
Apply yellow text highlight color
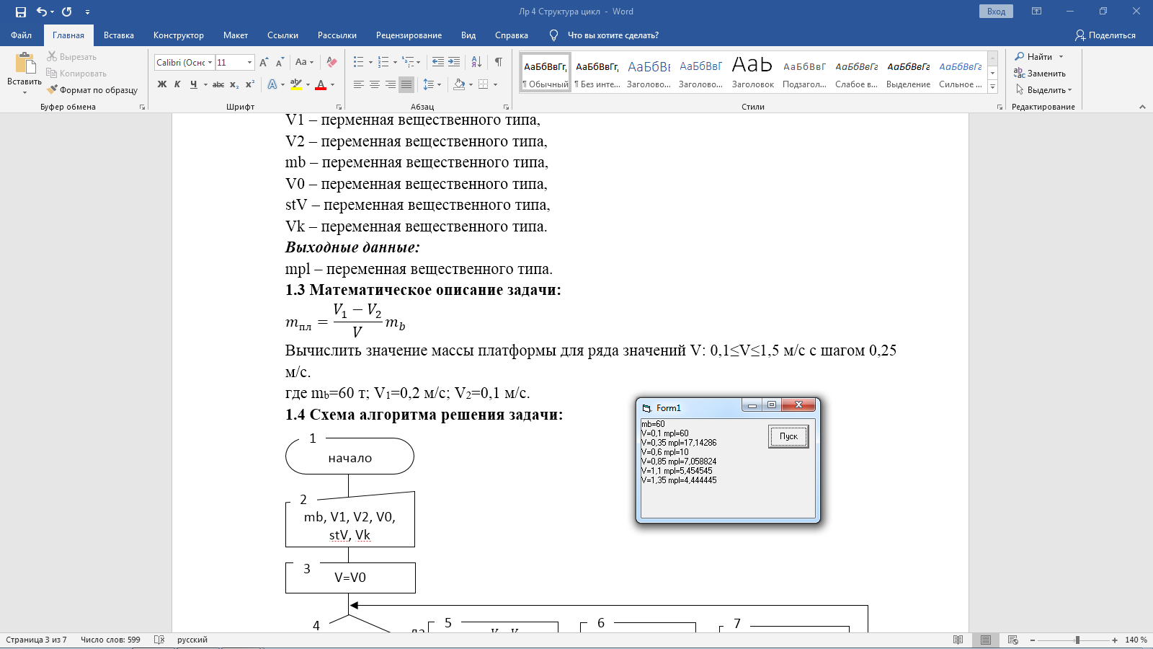(296, 84)
